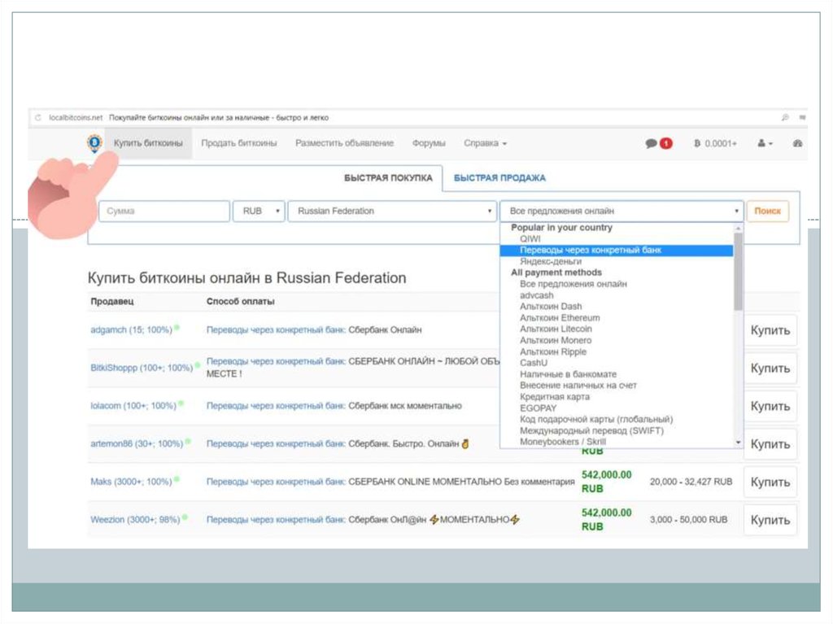Click the zoom magnifier icon in address bar

pos(785,117)
